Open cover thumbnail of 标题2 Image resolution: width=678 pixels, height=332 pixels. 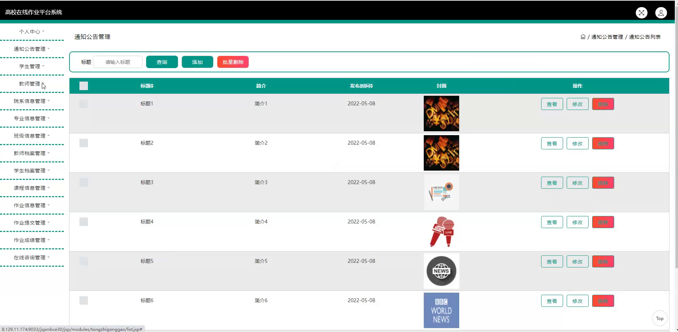pyautogui.click(x=441, y=153)
